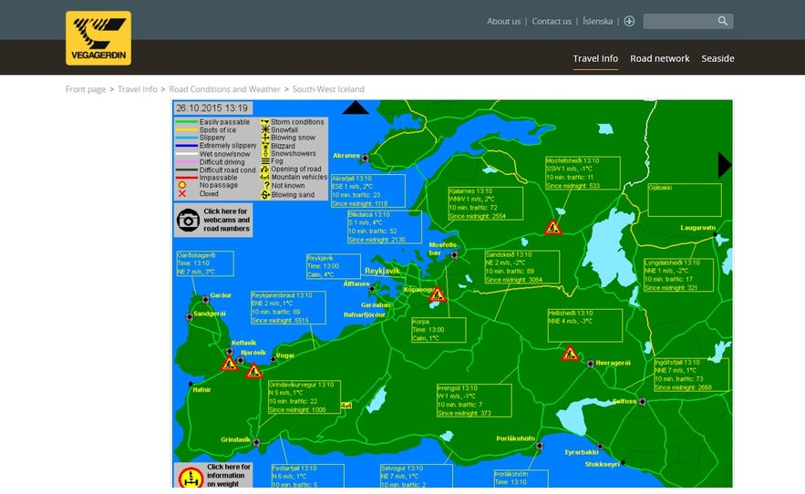Click the Þrengsli 13:10 station box
Image resolution: width=805 pixels, height=494 pixels.
point(474,400)
